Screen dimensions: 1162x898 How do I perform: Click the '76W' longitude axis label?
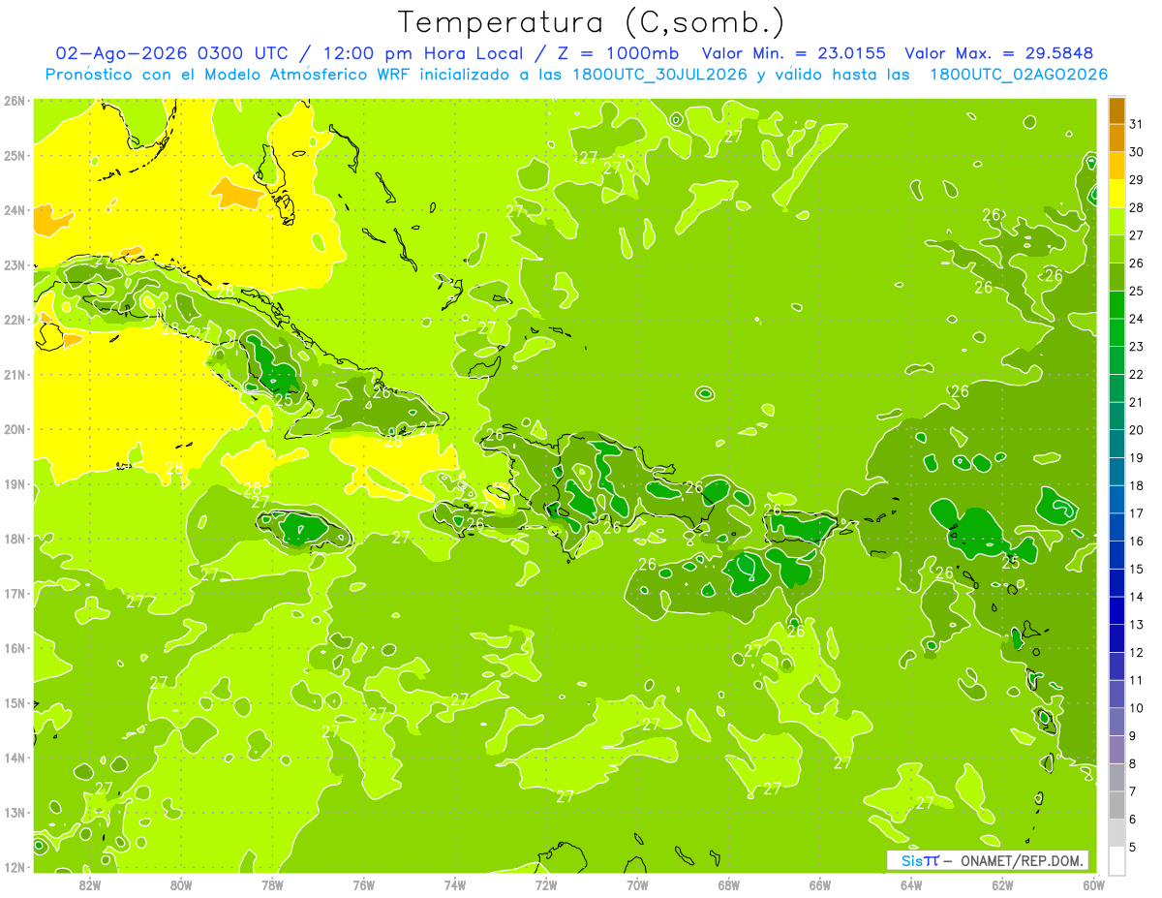364,885
